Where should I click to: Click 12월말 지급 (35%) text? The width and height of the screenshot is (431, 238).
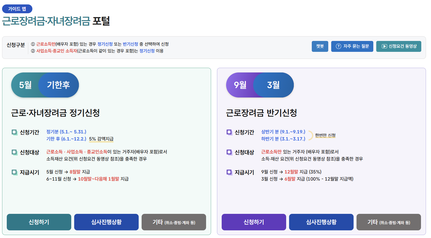tap(303, 172)
